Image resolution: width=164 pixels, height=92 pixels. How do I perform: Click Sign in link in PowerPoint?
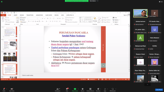[x=125, y=15]
